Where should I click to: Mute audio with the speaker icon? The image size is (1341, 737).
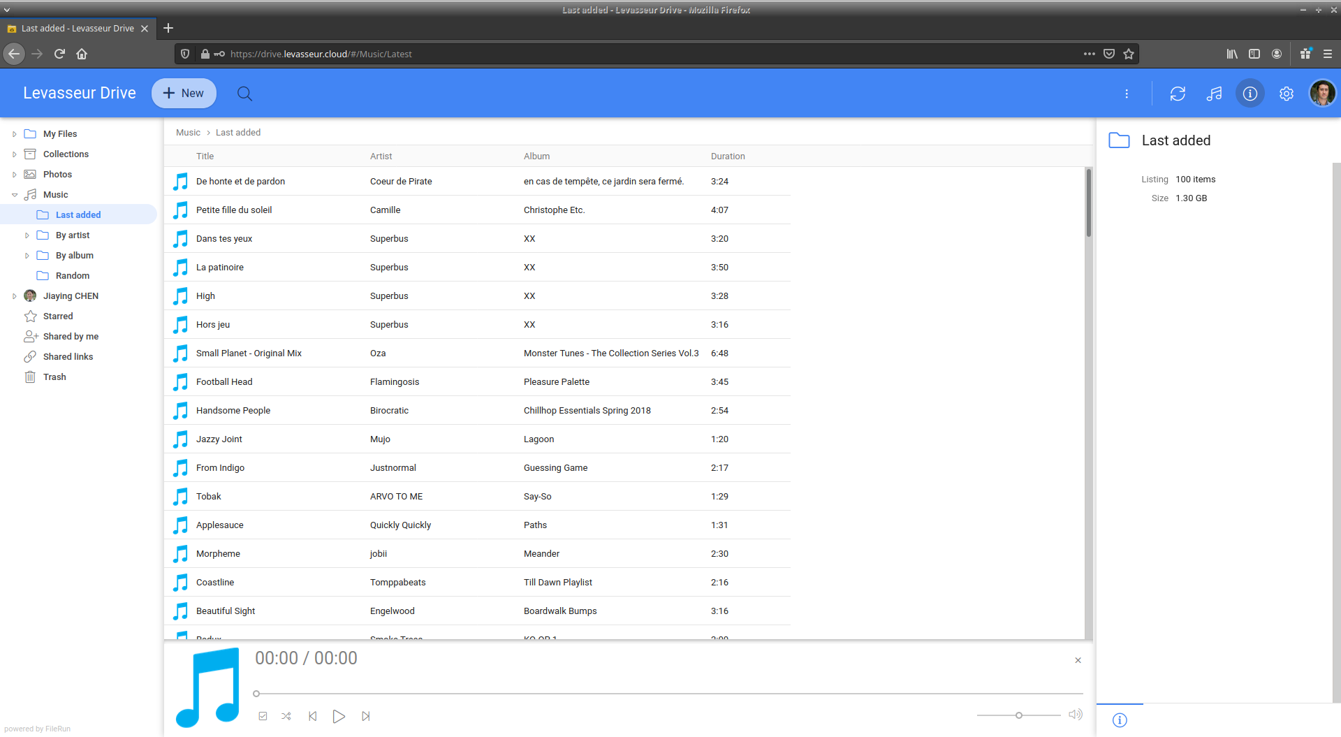tap(1075, 715)
